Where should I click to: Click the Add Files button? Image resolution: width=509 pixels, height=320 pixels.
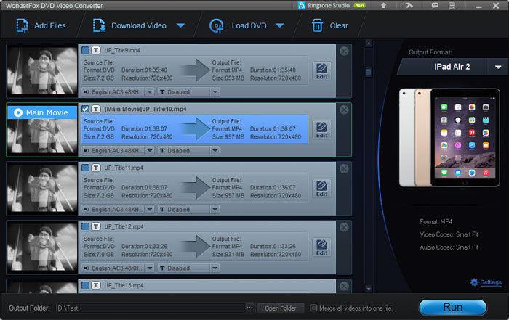pos(41,25)
